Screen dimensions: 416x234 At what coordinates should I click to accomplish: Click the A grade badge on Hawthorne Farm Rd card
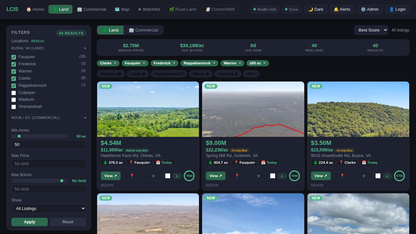[x=177, y=176]
